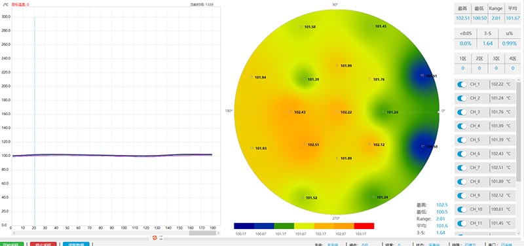Select the 1区 zone cell
This screenshot has height=246, width=524.
[462, 63]
